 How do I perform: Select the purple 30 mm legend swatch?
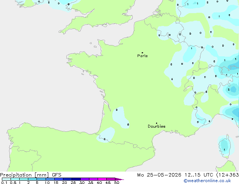coord(85,179)
